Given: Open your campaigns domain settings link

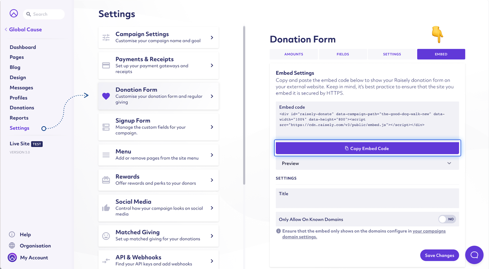Looking at the screenshot, I should pyautogui.click(x=429, y=231).
